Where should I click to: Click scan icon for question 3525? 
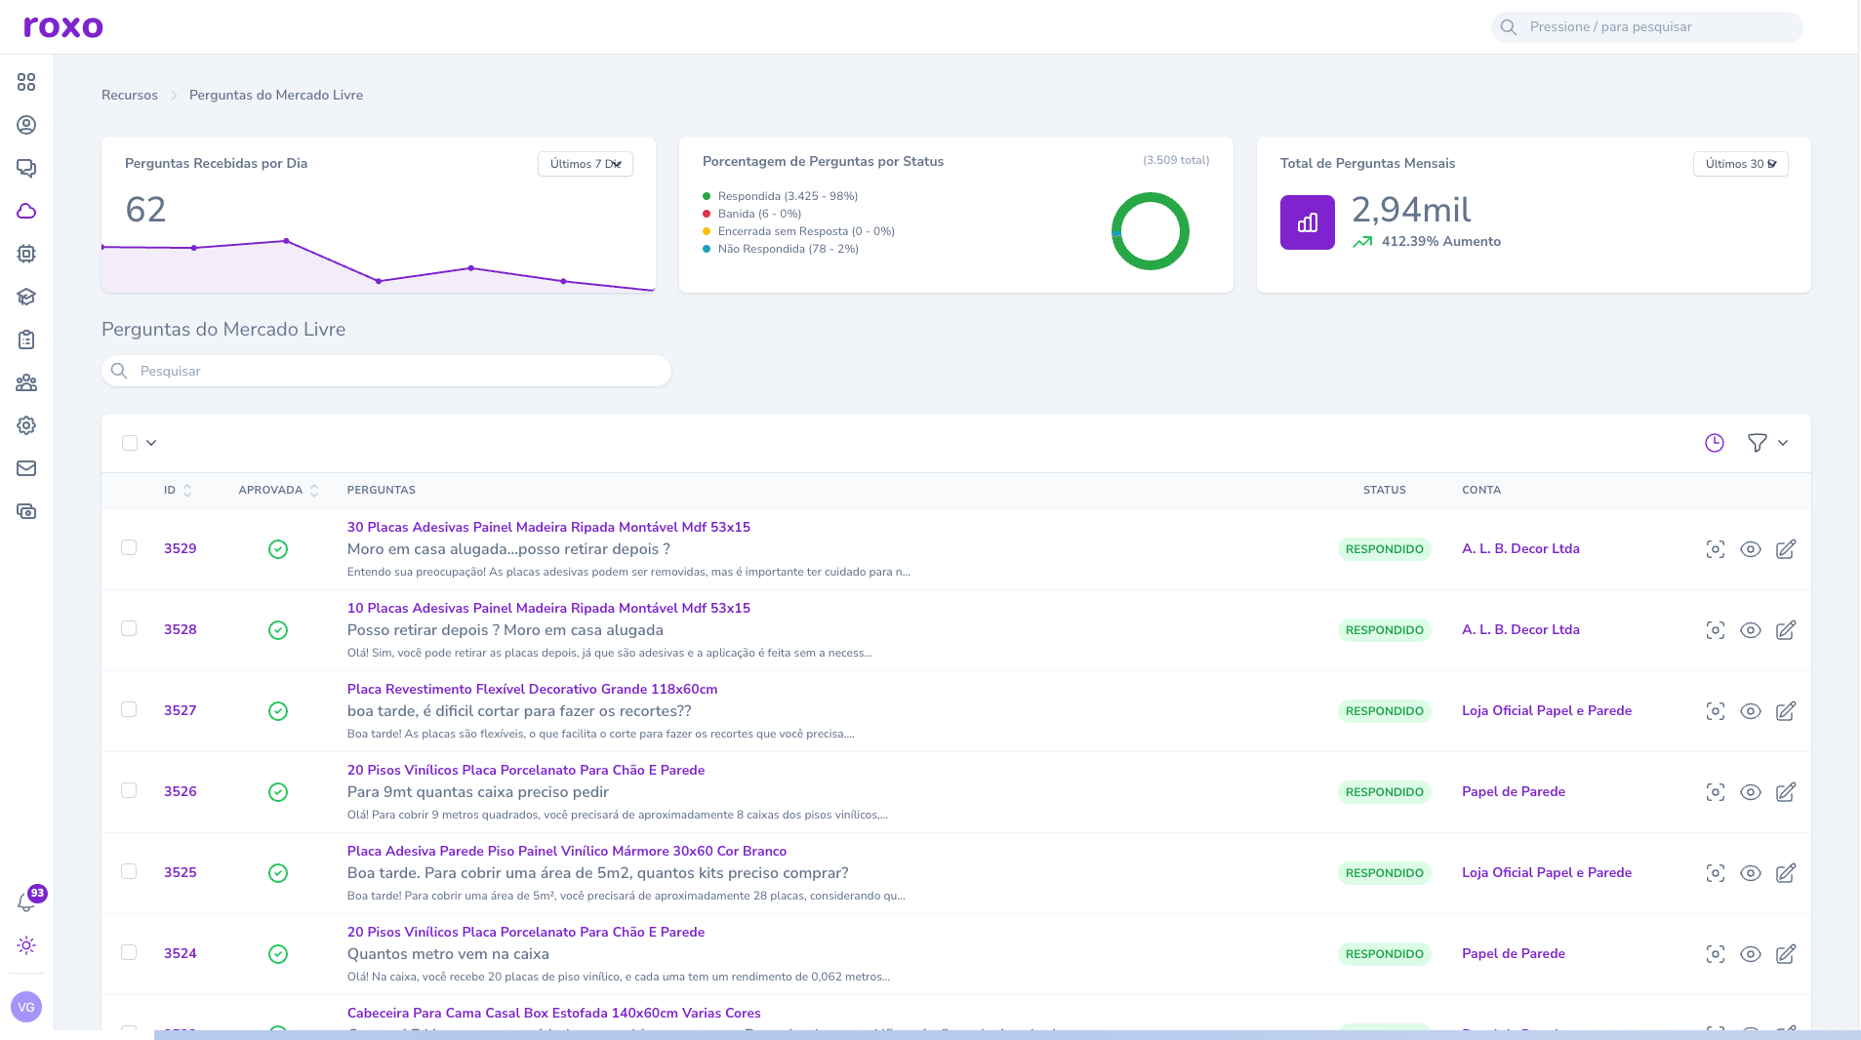tap(1716, 873)
